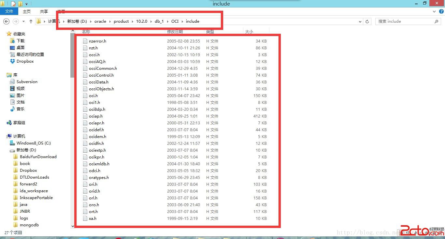Image resolution: width=445 pixels, height=239 pixels.
Task: Select 计算机 in the navigation pane
Action: pyautogui.click(x=19, y=136)
